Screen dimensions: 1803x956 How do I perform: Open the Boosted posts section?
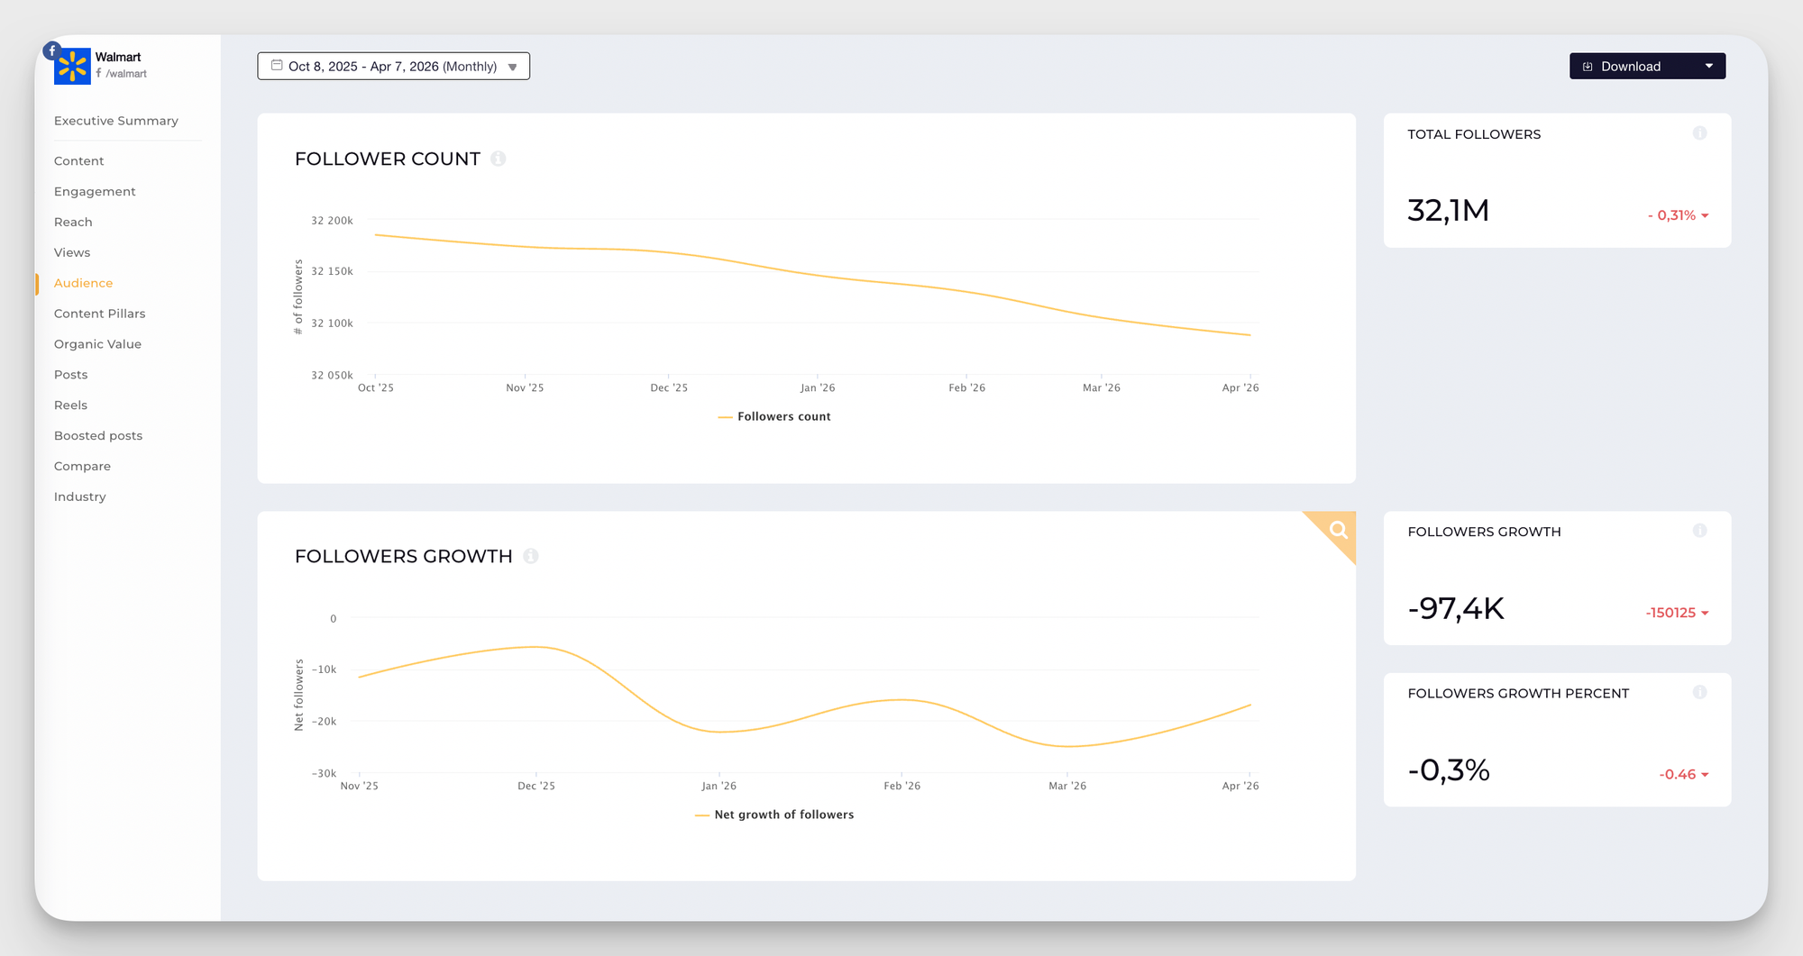point(97,435)
